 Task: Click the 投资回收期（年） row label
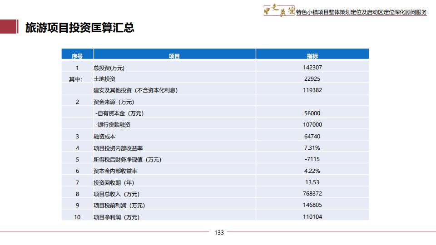114,183
